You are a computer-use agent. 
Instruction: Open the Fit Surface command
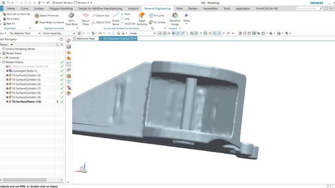(x=157, y=22)
